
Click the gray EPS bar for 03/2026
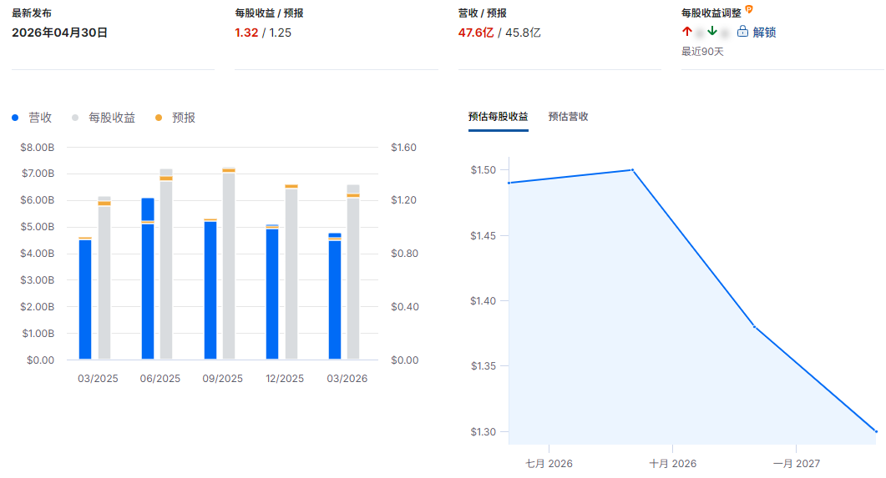click(x=353, y=272)
